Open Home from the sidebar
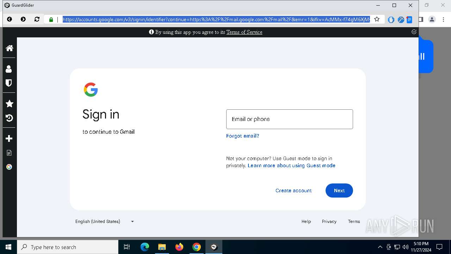451x254 pixels. pyautogui.click(x=9, y=48)
